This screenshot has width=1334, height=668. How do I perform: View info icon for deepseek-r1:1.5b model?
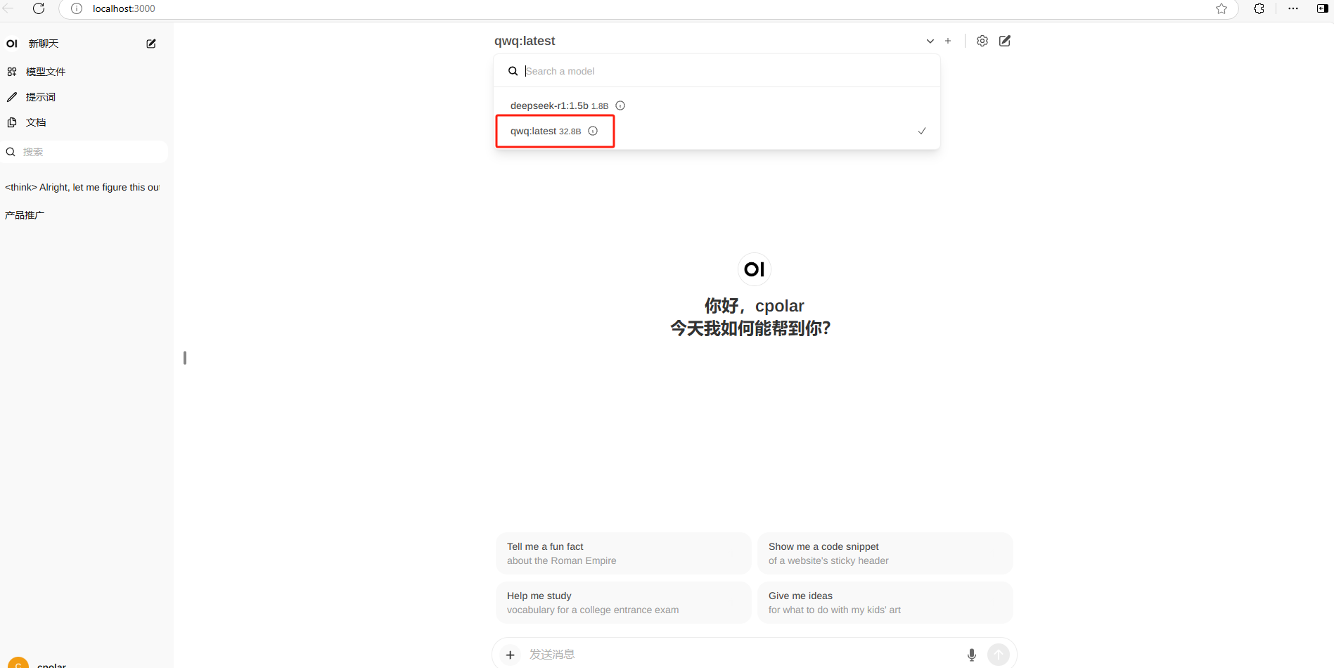pos(621,105)
